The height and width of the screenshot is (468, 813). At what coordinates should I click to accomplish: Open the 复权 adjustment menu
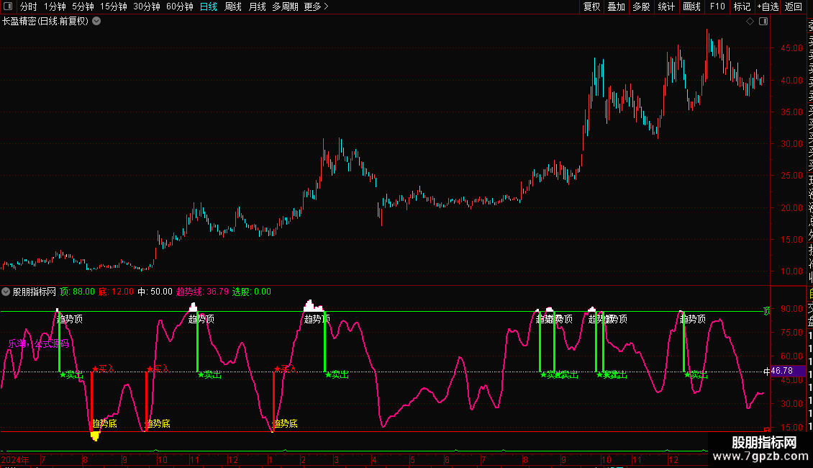click(591, 6)
